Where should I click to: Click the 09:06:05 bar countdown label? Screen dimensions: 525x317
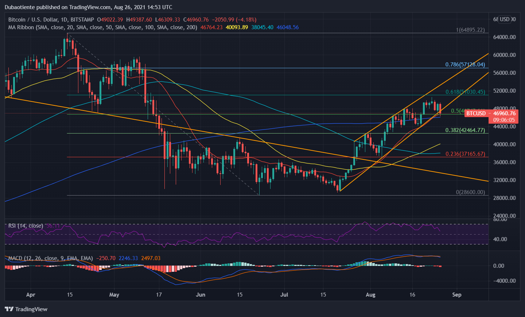(x=504, y=120)
